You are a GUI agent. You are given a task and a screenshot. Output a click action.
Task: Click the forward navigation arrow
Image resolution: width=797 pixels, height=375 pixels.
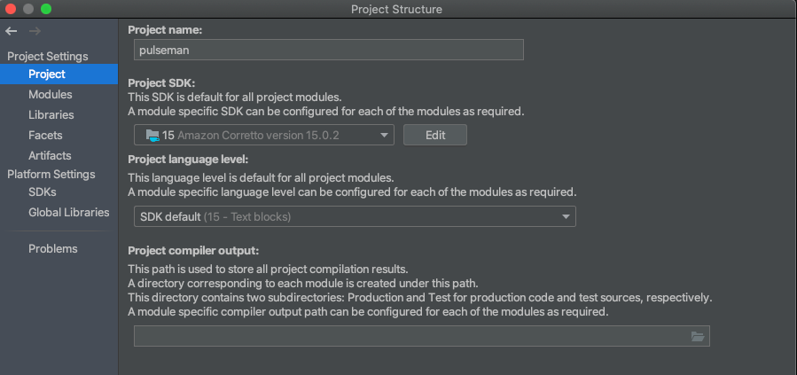(x=35, y=32)
